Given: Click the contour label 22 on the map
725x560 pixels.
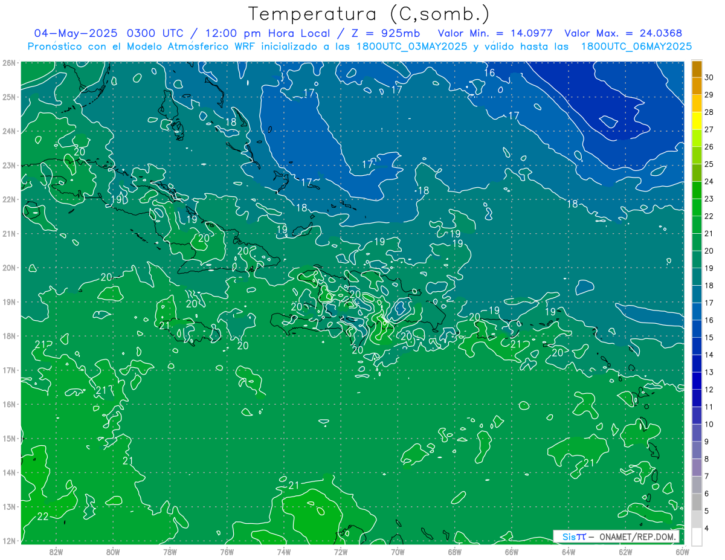Looking at the screenshot, I should click(x=43, y=517).
